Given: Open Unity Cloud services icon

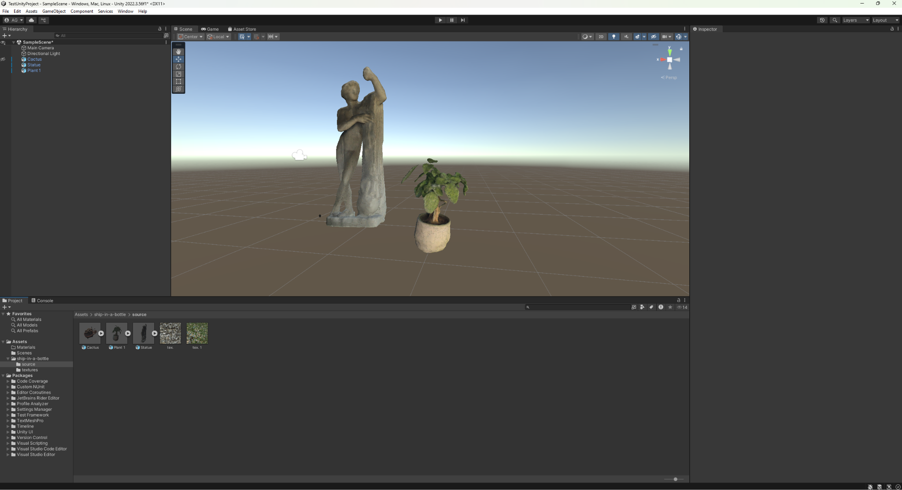Looking at the screenshot, I should tap(31, 20).
